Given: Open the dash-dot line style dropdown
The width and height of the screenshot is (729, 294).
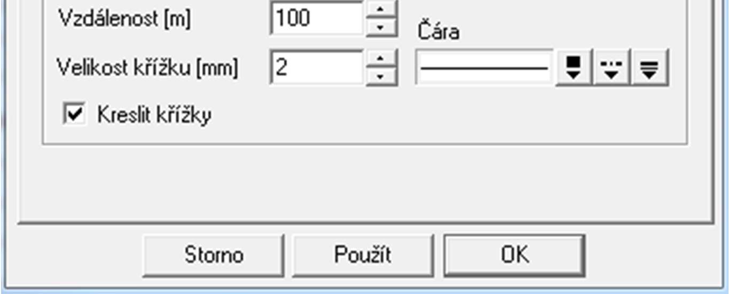Looking at the screenshot, I should [612, 67].
